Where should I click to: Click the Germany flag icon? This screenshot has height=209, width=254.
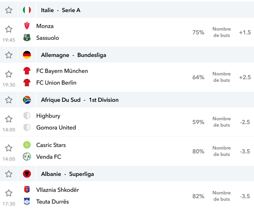tap(27, 55)
